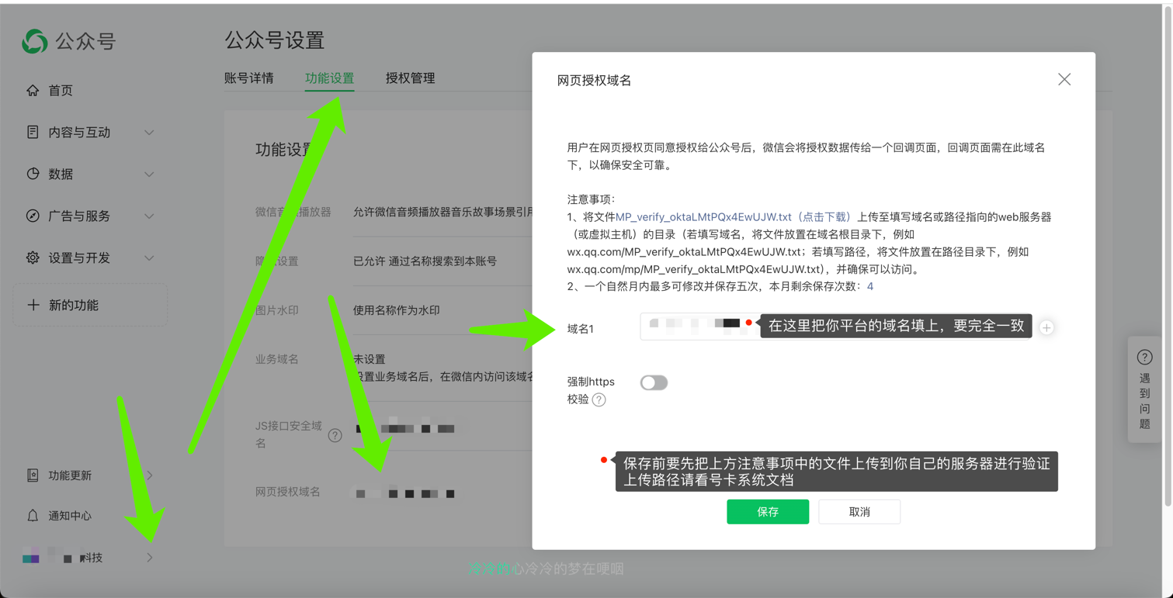Enable the 强制https校验 toggle switch

click(654, 383)
